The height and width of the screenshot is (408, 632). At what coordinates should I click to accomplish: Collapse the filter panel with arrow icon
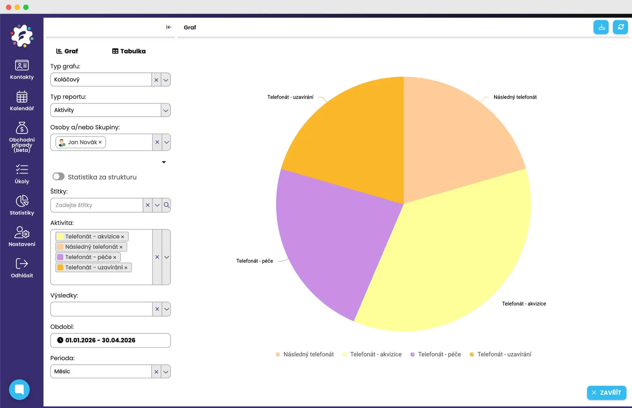168,27
